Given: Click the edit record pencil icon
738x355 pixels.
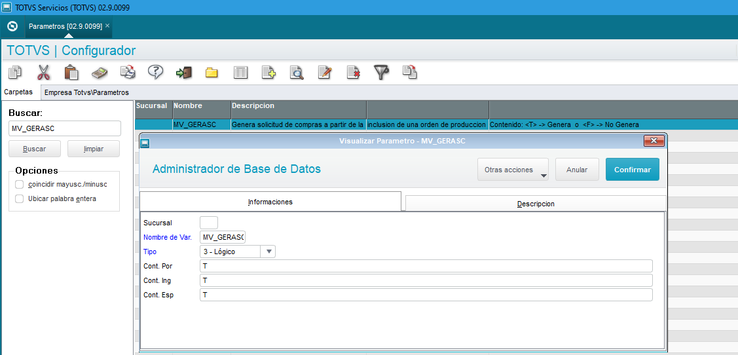Looking at the screenshot, I should tap(325, 73).
